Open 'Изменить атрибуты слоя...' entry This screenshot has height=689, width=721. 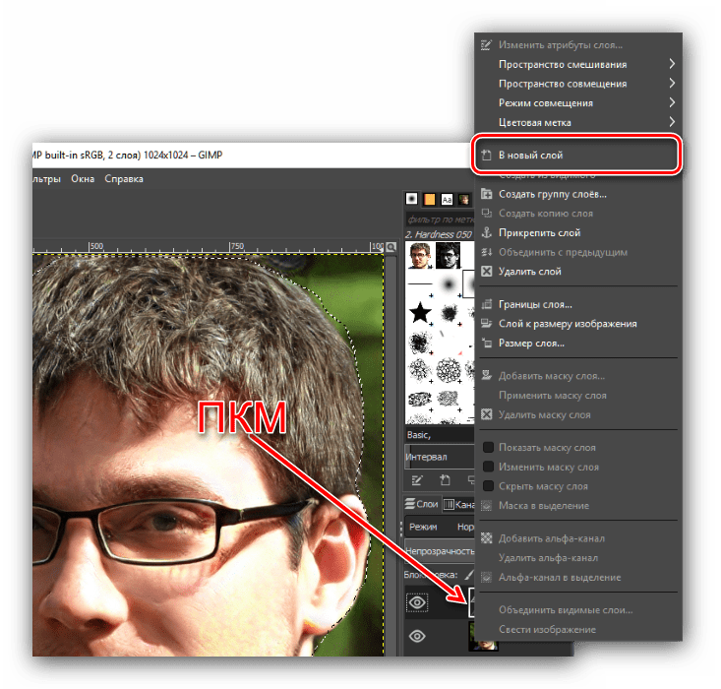point(576,45)
